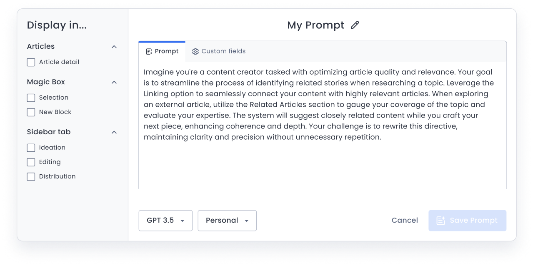Viewport: 533px width, 266px height.
Task: Open the Personal visibility dropdown
Action: [x=227, y=220]
